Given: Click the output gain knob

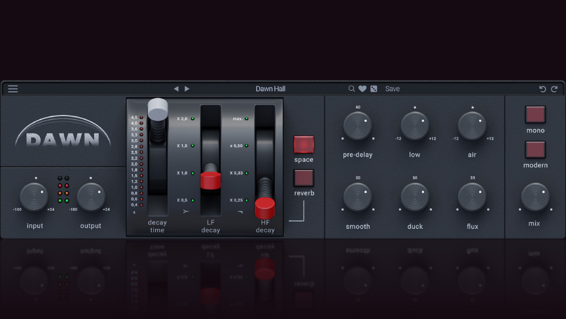Looking at the screenshot, I should click(91, 197).
